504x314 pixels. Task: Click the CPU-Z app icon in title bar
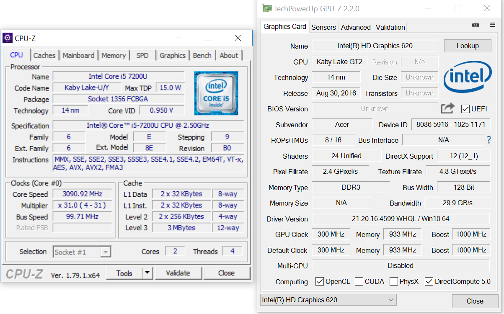[x=8, y=38]
